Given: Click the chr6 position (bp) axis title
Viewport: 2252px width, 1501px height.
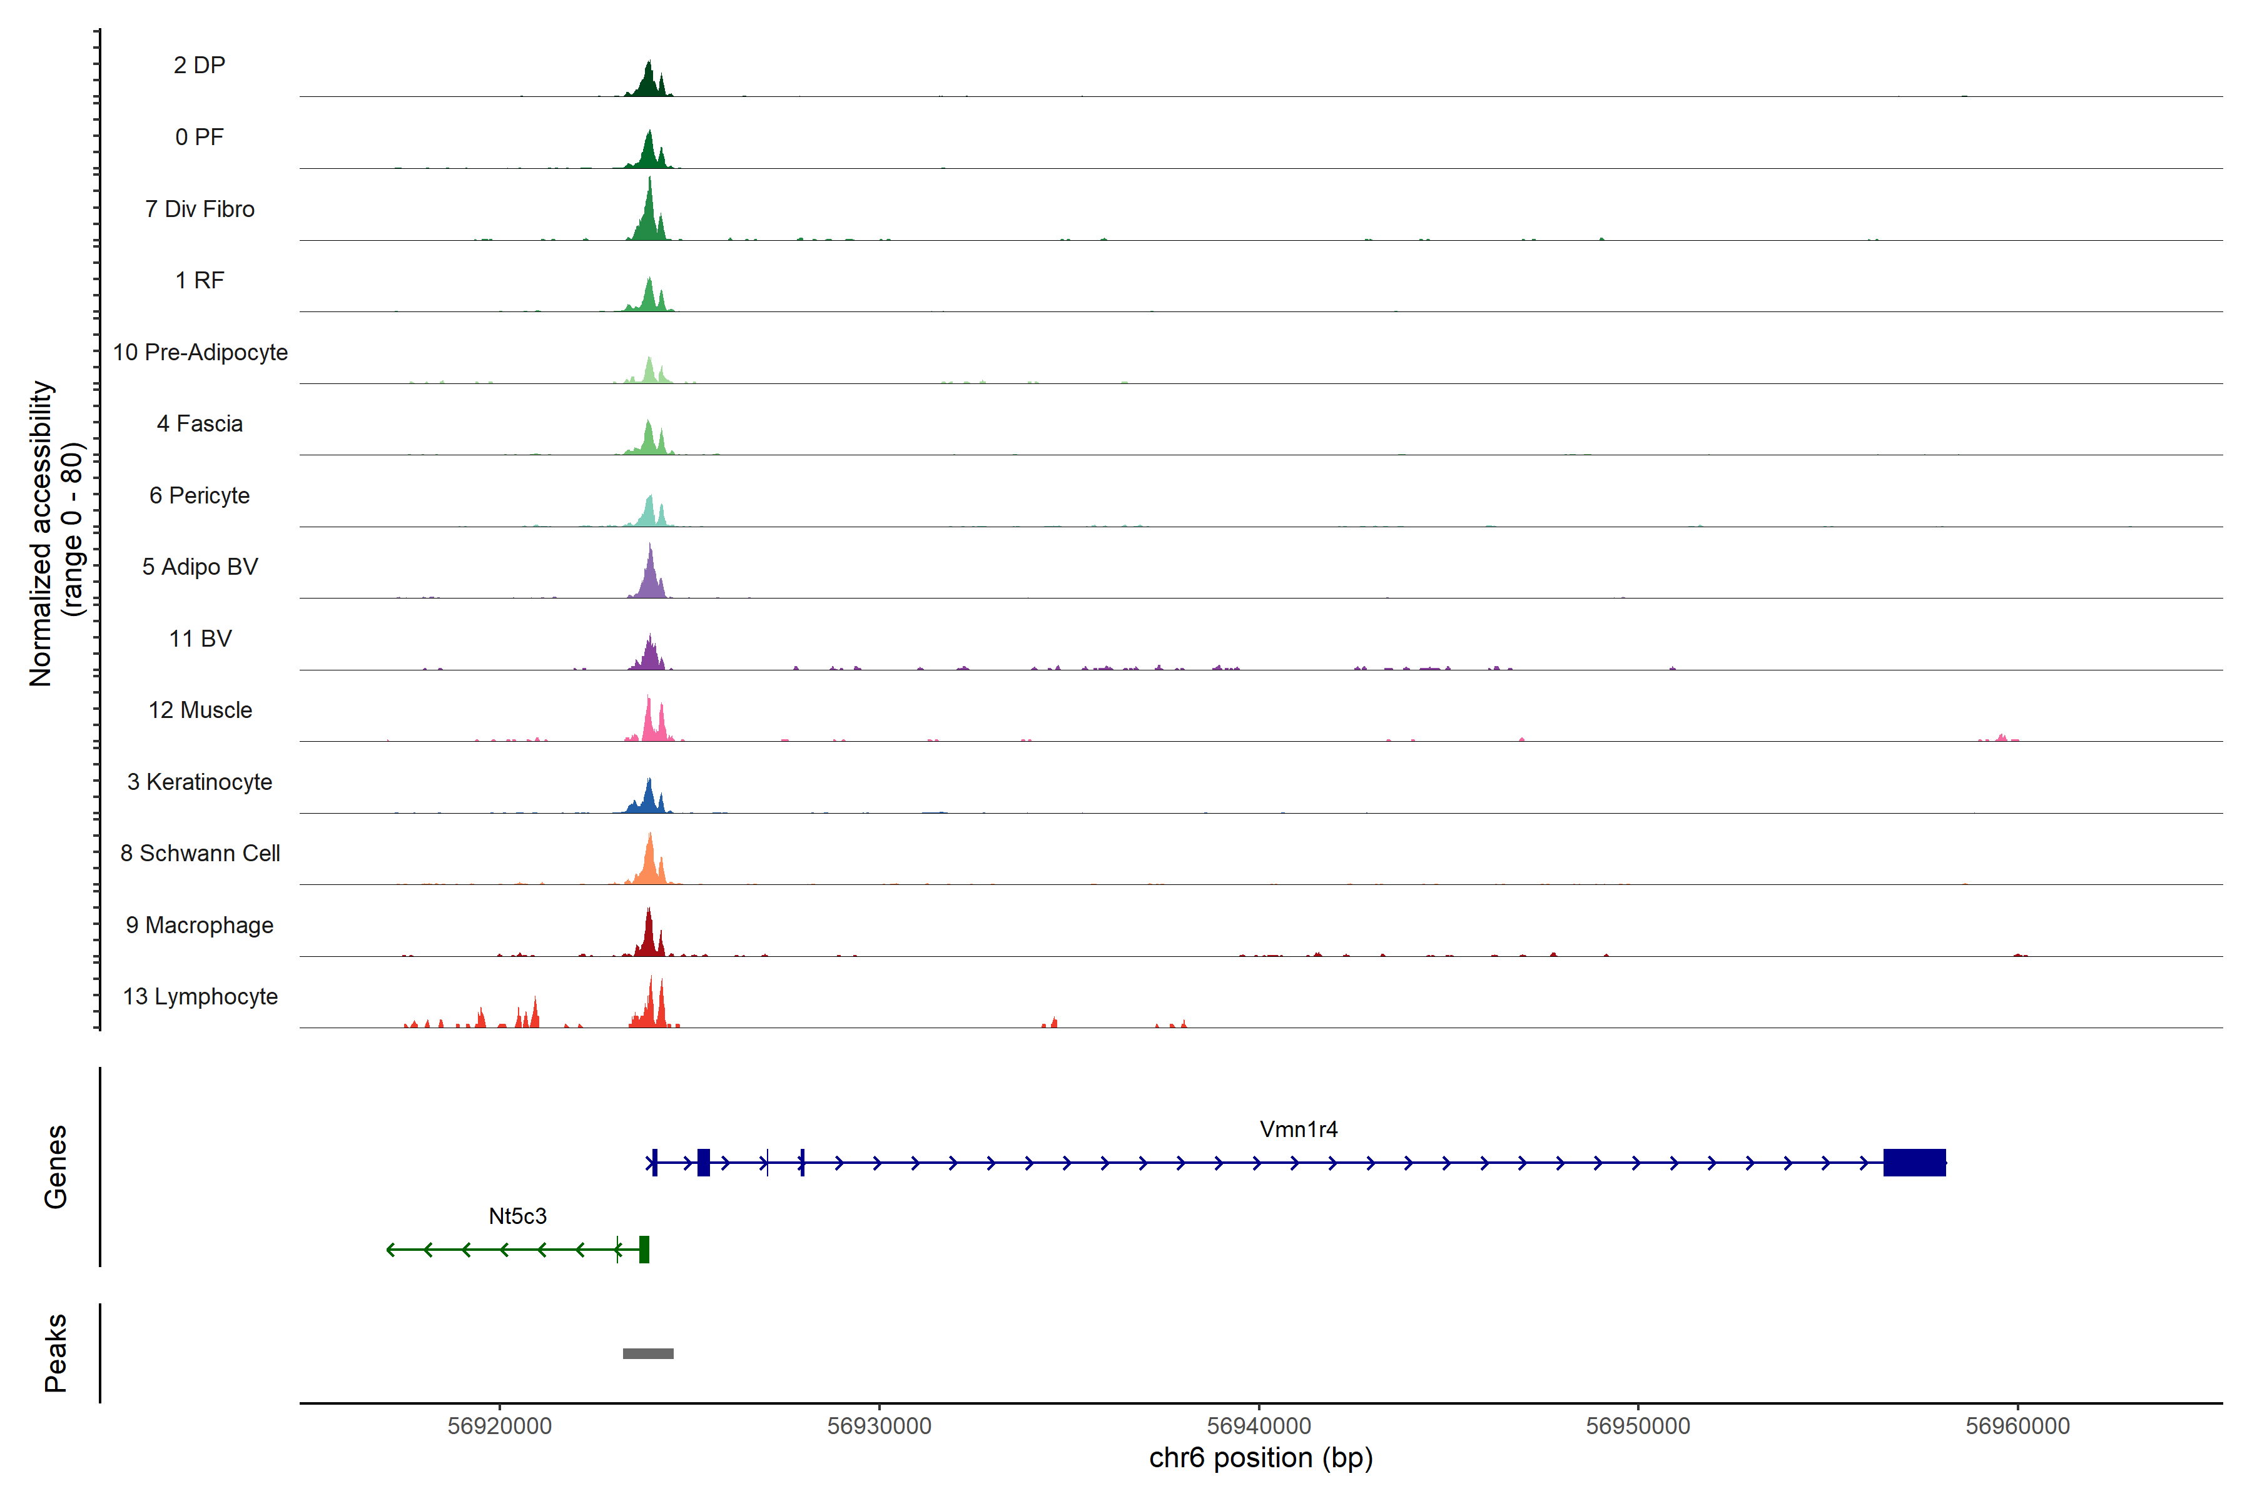Looking at the screenshot, I should [x=1260, y=1458].
